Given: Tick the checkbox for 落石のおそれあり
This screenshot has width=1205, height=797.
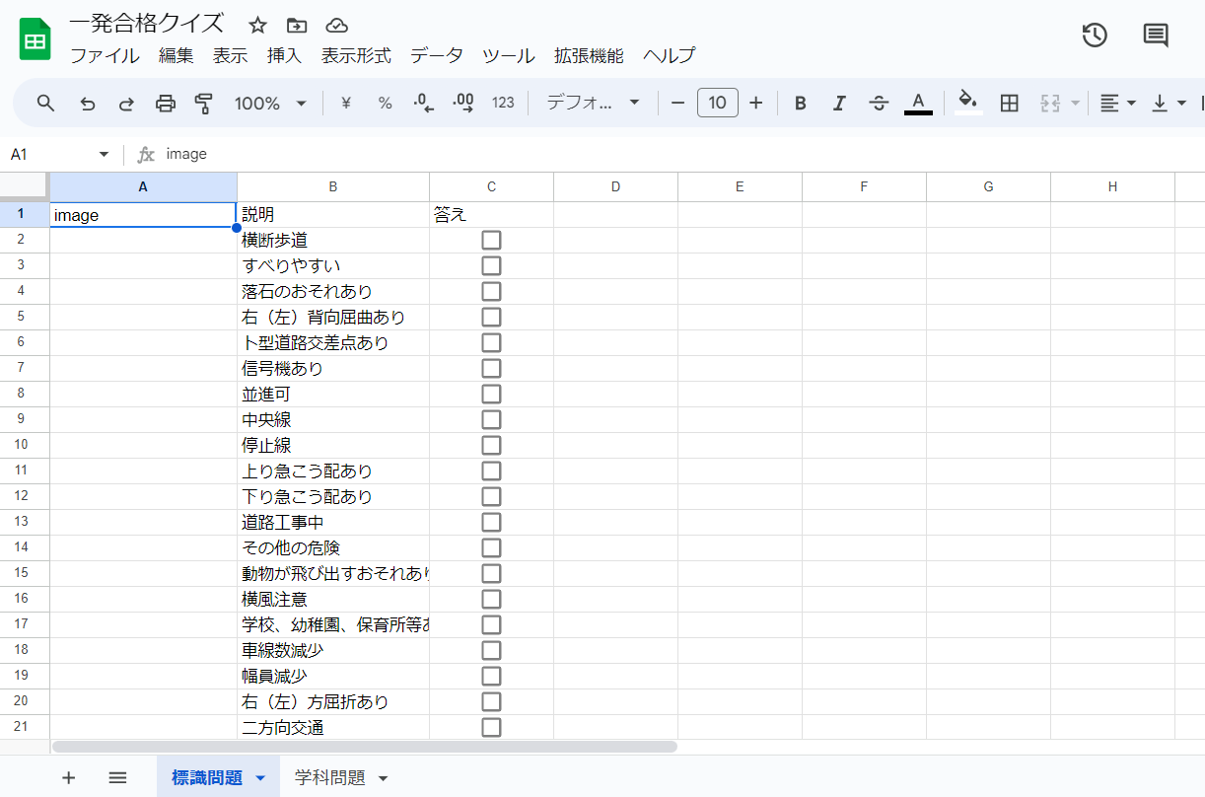Looking at the screenshot, I should (x=491, y=291).
